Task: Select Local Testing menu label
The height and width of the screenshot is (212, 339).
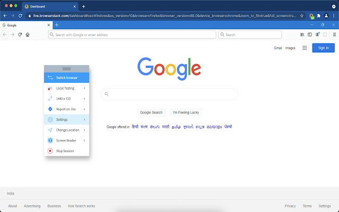Action: click(x=65, y=89)
